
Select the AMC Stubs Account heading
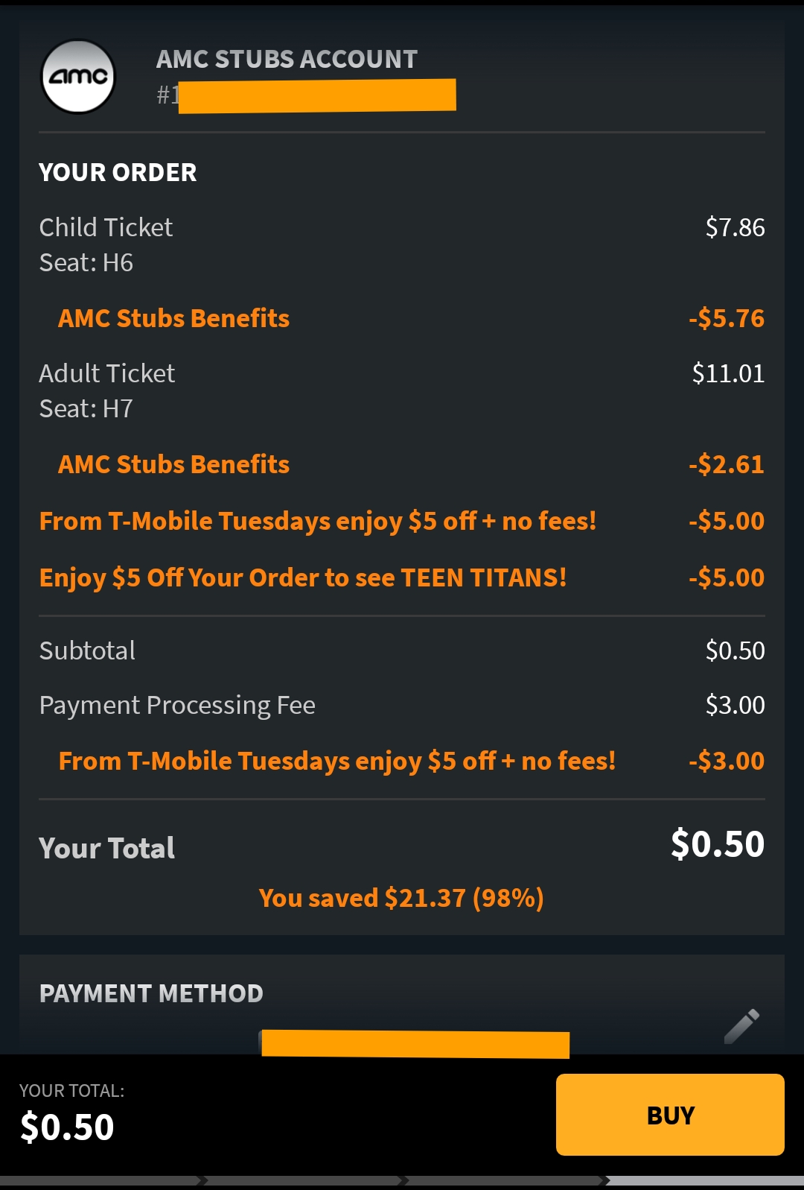(x=287, y=60)
